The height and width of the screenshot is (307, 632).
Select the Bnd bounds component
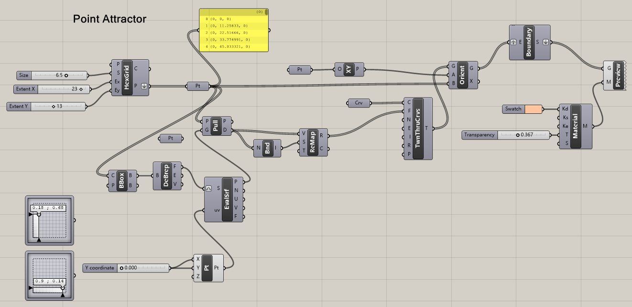pos(267,148)
